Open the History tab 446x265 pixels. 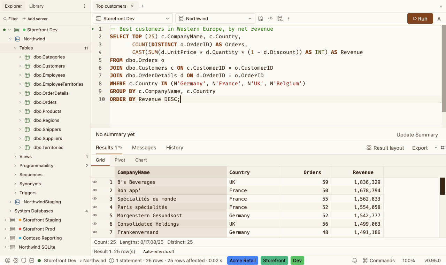tap(175, 148)
